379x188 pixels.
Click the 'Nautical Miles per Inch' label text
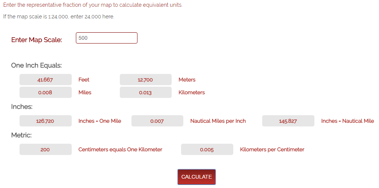point(218,121)
